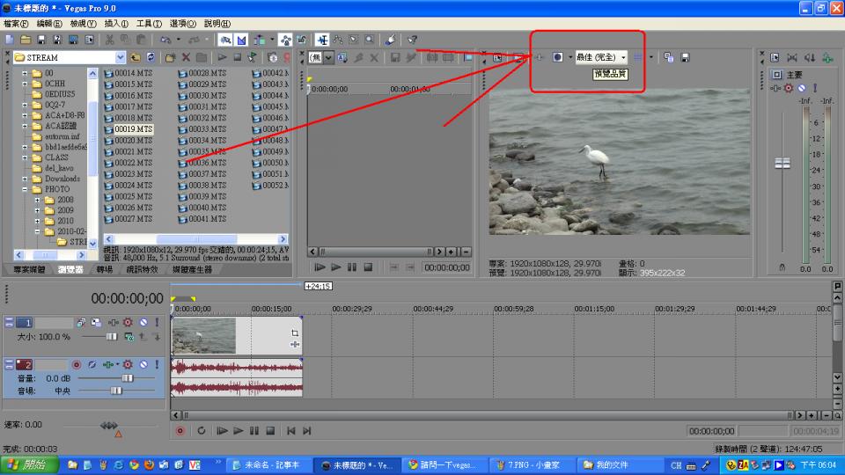
Task: Mute video track 1
Action: pyautogui.click(x=143, y=323)
